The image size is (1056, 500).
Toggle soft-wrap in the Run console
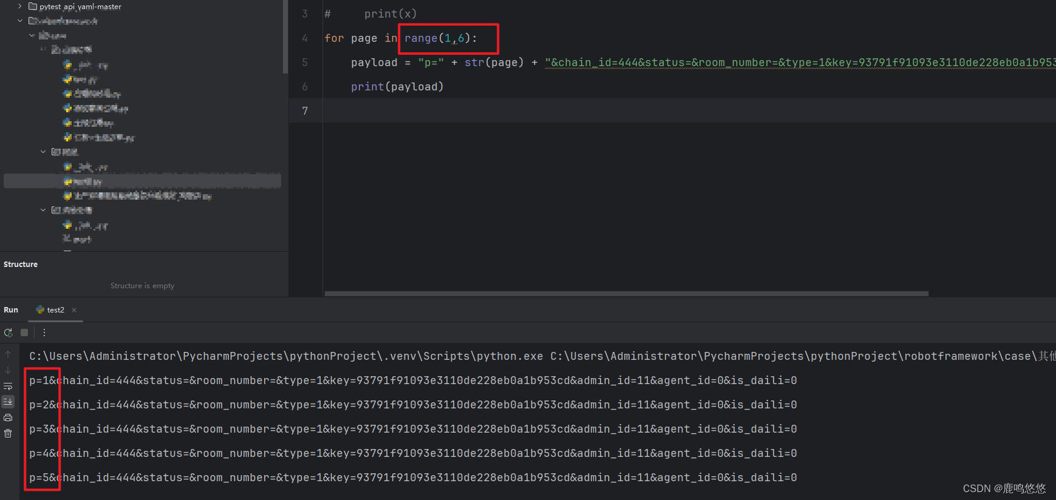8,386
